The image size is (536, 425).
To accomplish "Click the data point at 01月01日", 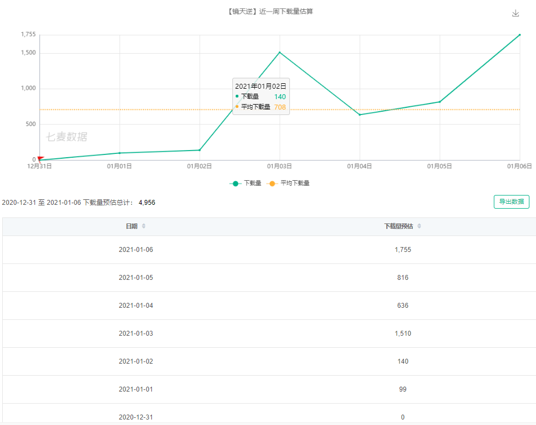I will point(119,153).
